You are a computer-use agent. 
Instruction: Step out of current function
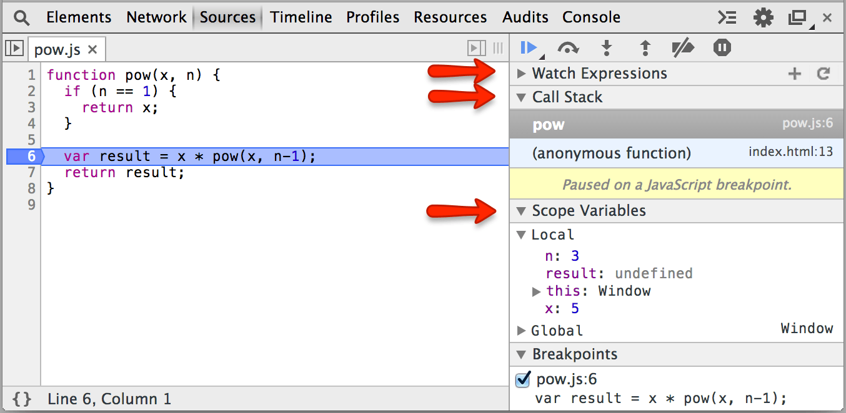(x=645, y=48)
